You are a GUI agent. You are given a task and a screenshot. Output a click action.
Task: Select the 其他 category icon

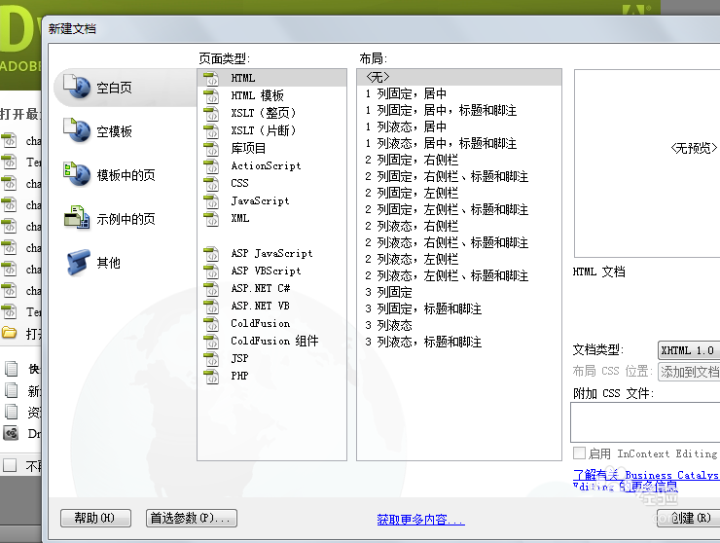(78, 262)
